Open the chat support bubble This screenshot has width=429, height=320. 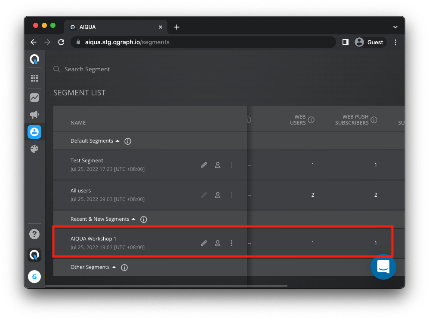click(x=383, y=267)
